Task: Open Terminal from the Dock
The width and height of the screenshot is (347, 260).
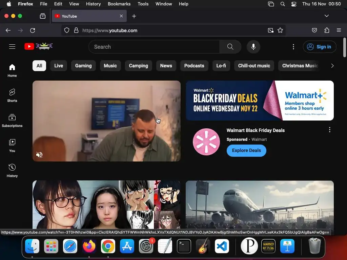Action: 184,246
